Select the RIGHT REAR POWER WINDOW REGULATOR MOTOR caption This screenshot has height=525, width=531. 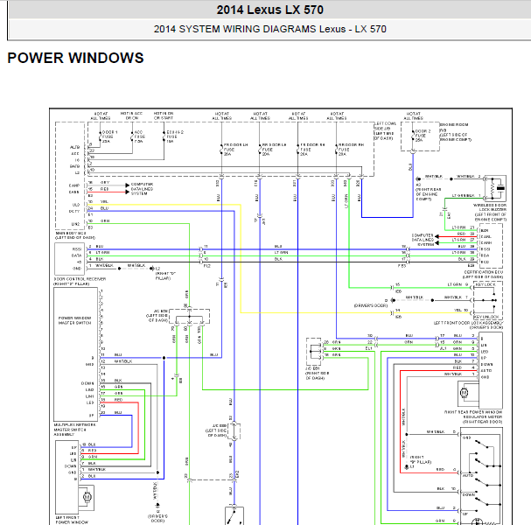coord(473,417)
